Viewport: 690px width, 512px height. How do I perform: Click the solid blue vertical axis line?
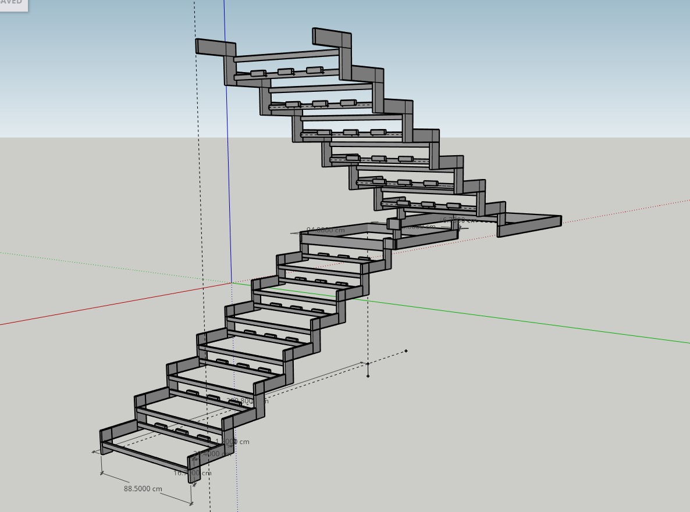(227, 145)
